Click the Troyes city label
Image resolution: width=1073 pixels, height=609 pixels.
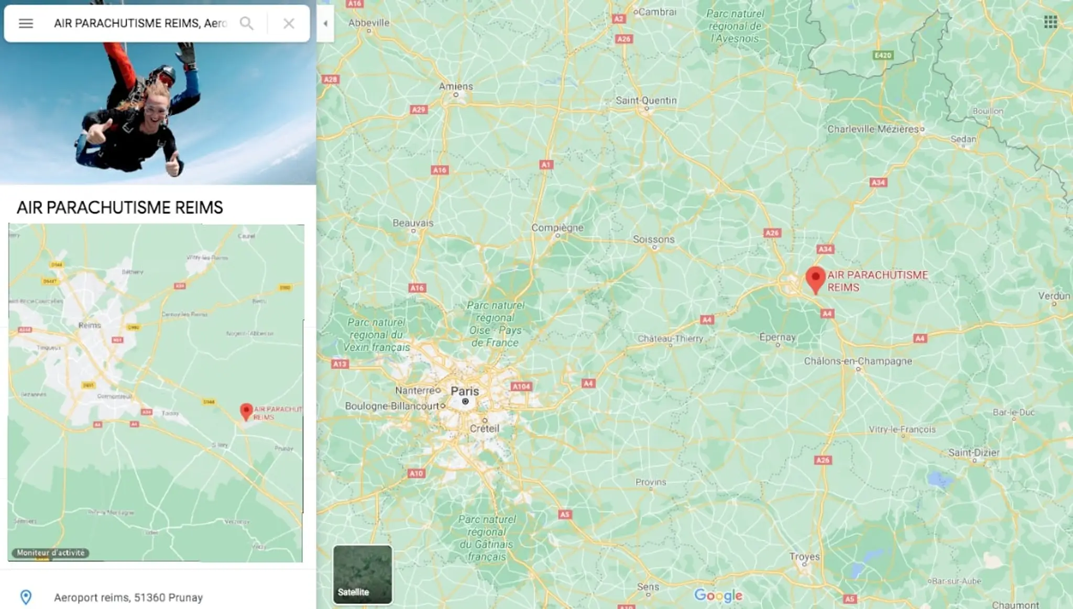804,557
